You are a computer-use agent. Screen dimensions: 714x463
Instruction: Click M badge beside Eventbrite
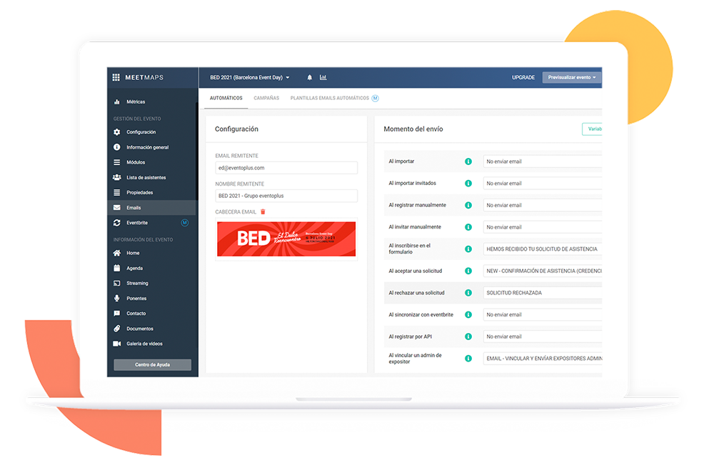pos(184,223)
